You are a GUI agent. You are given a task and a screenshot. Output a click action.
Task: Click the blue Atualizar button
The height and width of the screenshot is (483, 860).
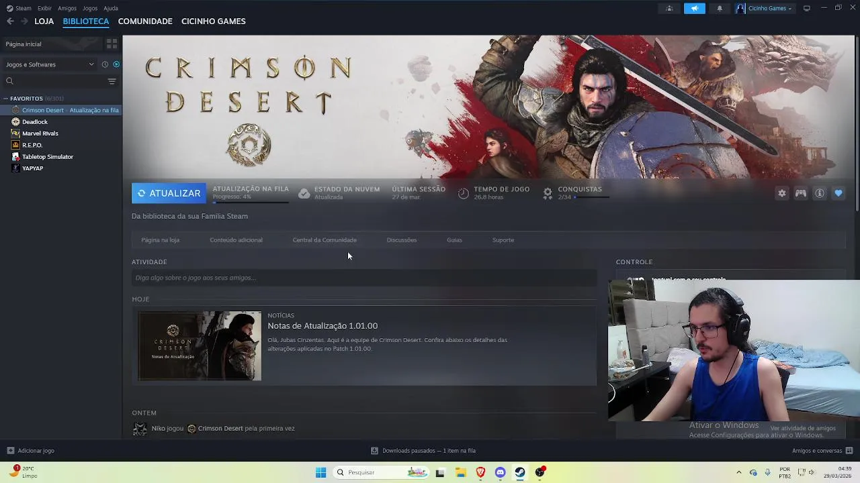click(169, 193)
